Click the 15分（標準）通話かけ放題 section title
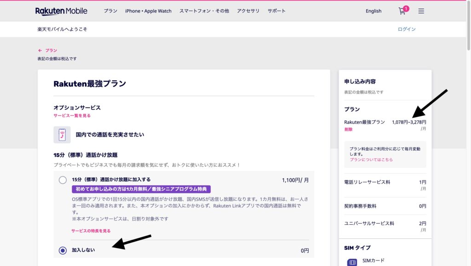Image resolution: width=471 pixels, height=266 pixels. [x=85, y=155]
